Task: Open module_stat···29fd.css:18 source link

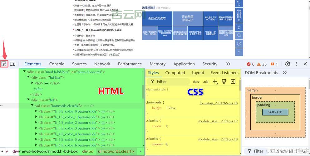Action: (218, 139)
